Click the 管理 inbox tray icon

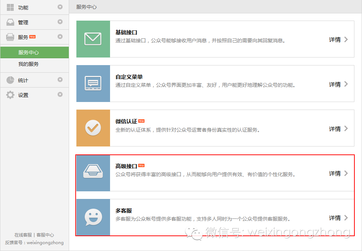10,22
